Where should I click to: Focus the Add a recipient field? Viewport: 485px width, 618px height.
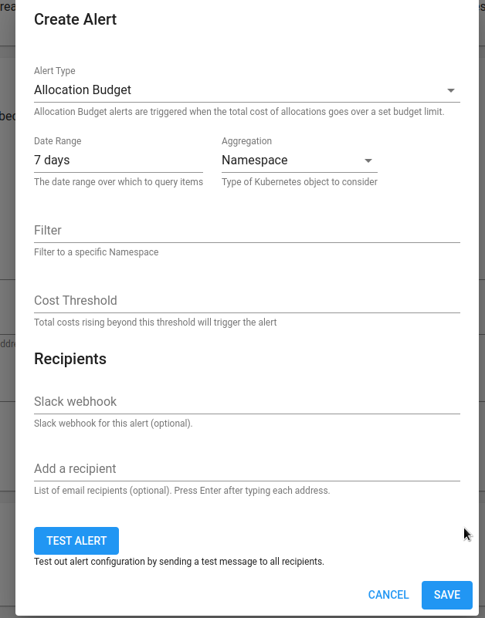coord(247,468)
